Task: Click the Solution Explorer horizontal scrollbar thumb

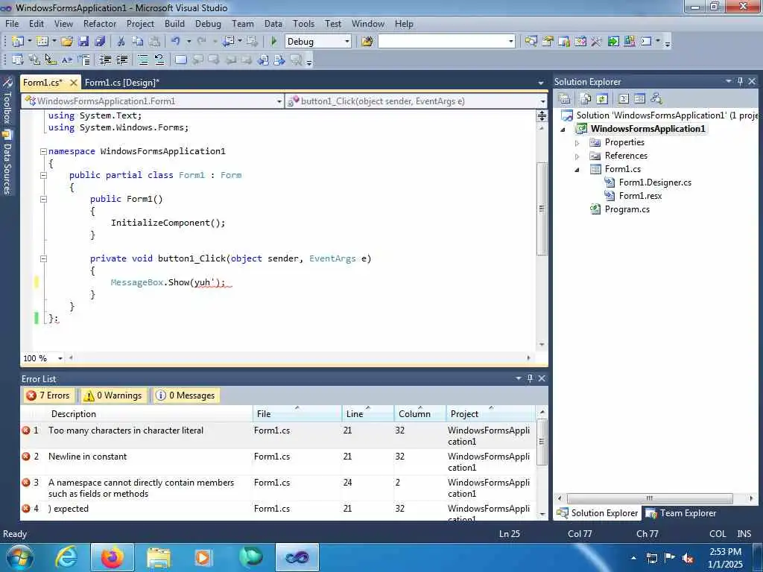Action: pyautogui.click(x=650, y=498)
